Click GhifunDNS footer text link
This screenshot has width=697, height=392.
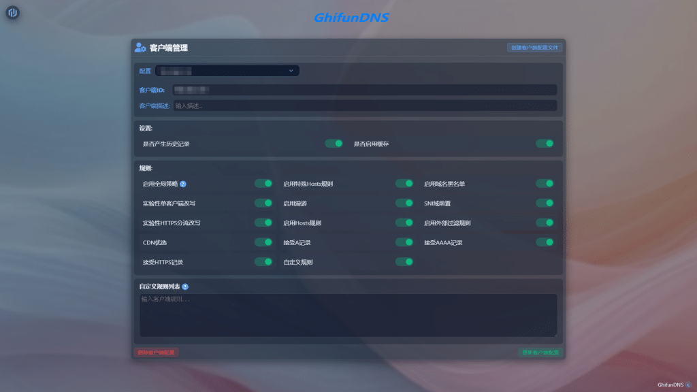670,385
